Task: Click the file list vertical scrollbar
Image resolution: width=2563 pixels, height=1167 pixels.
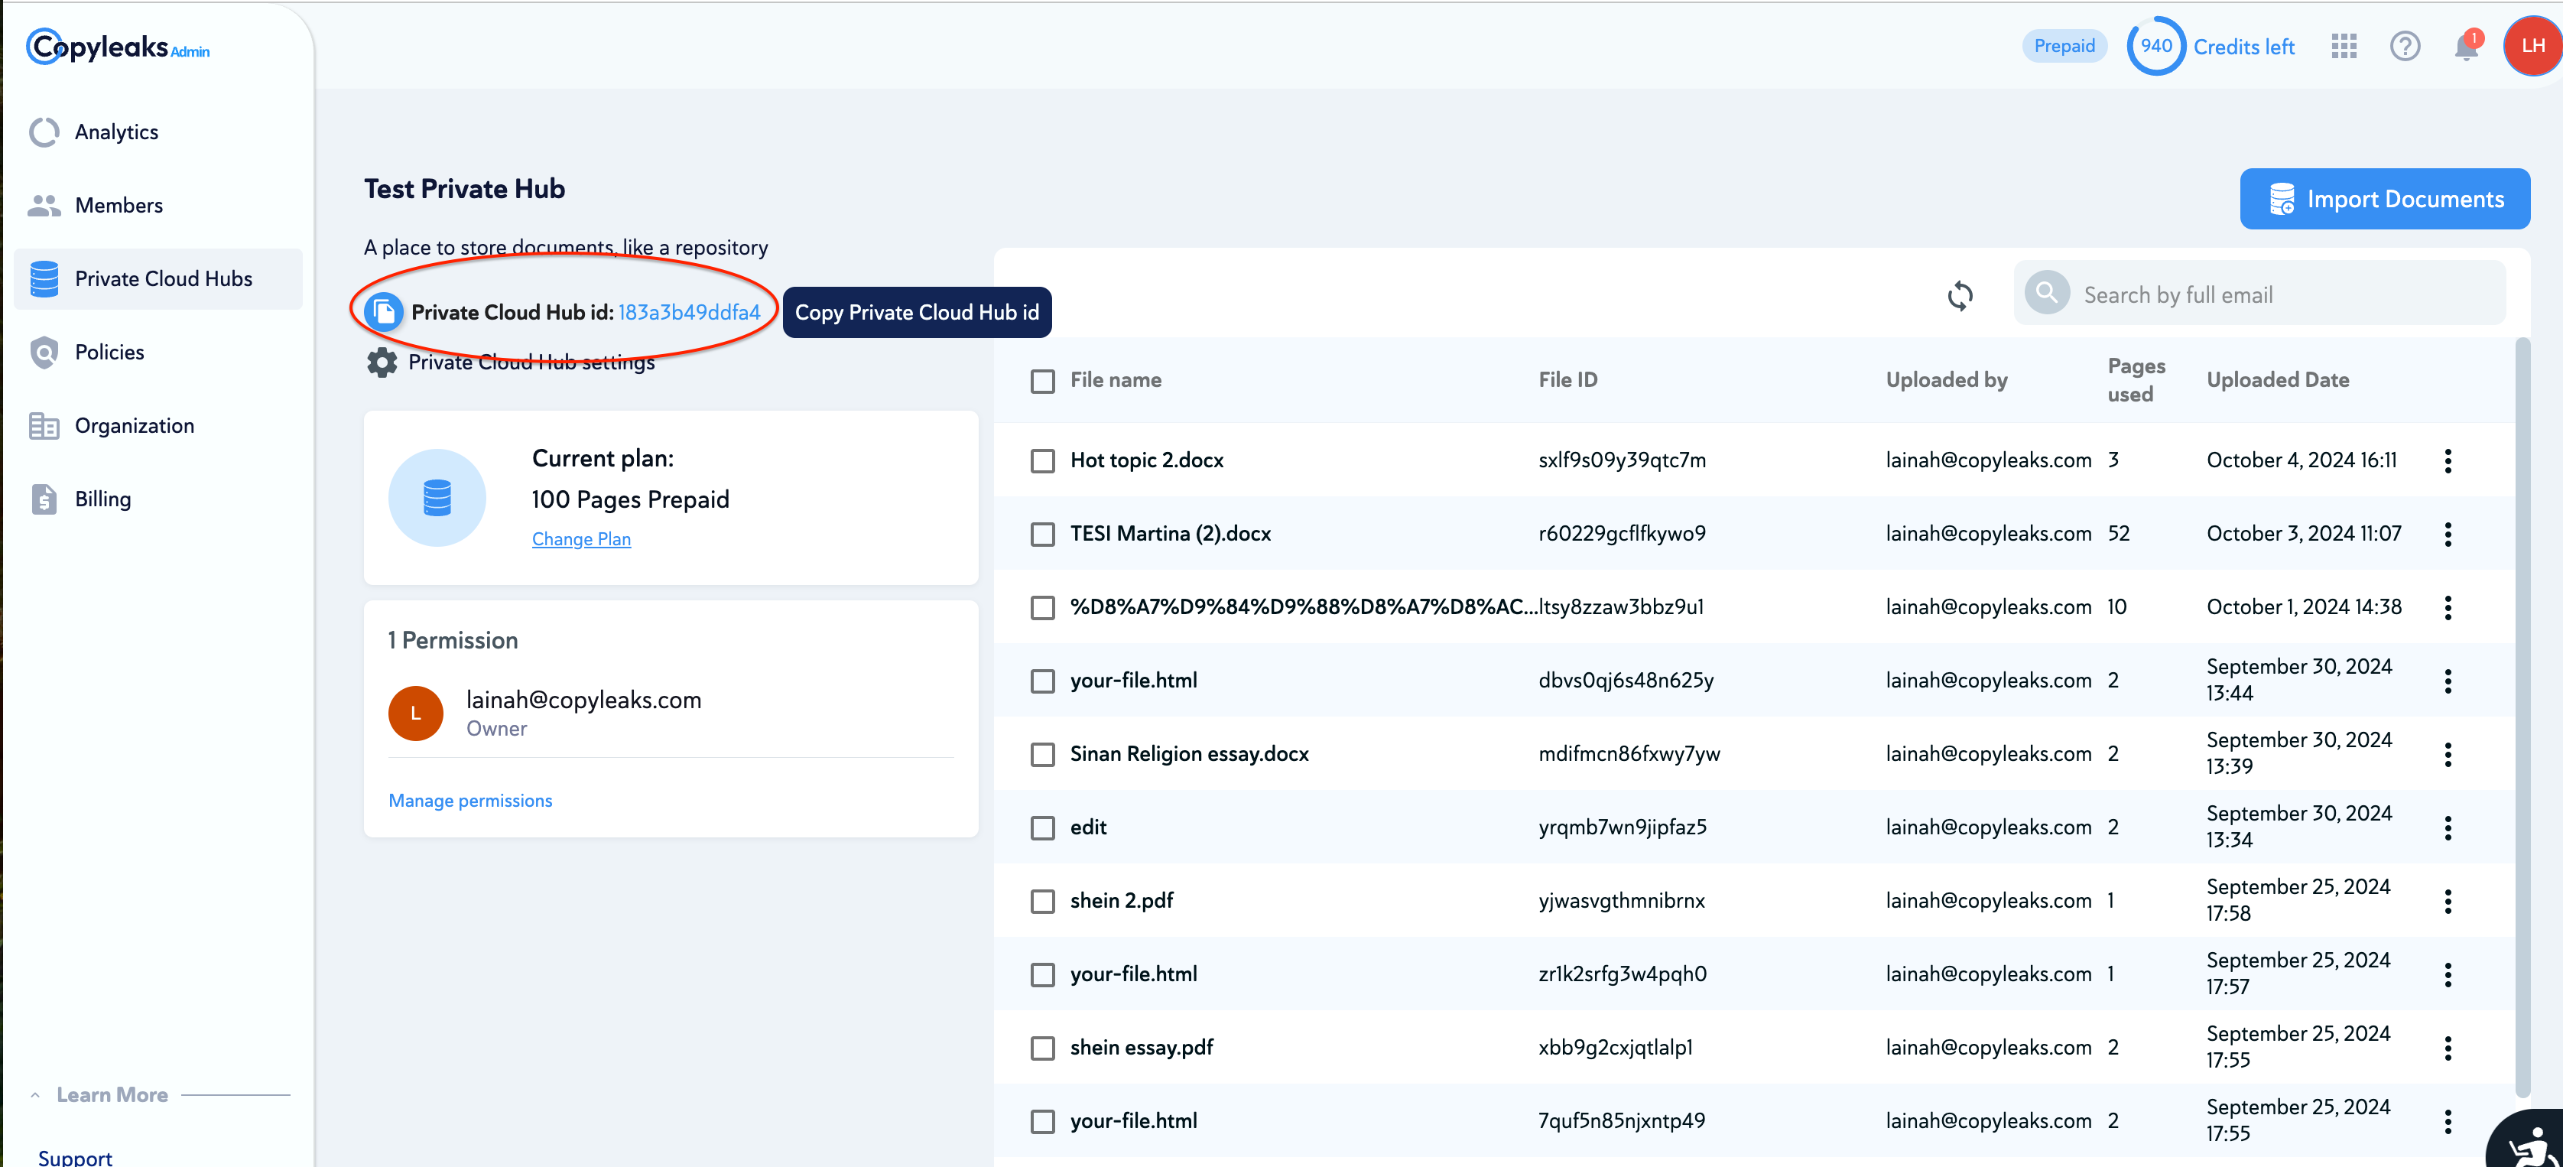Action: [2522, 717]
